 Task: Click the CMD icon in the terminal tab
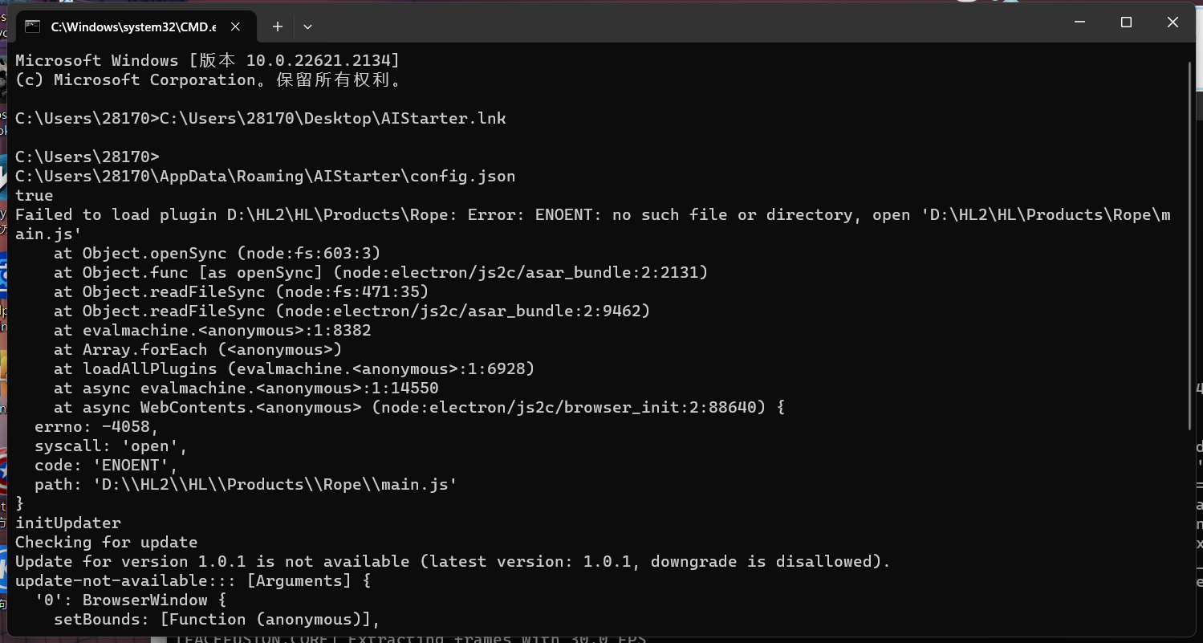pyautogui.click(x=33, y=26)
